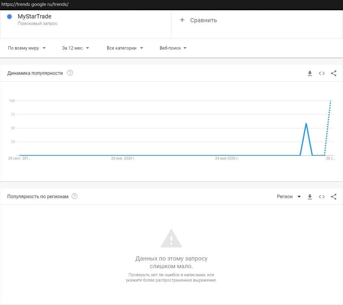Viewport: 343px width, 305px height.
Task: Click the URL text in the address bar
Action: [35, 4]
